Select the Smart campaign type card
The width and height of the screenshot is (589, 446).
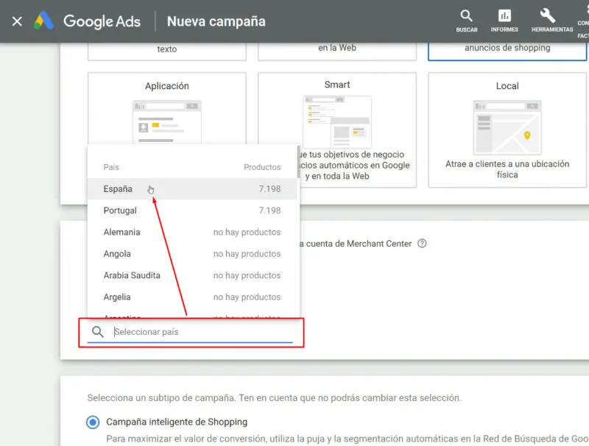click(337, 130)
